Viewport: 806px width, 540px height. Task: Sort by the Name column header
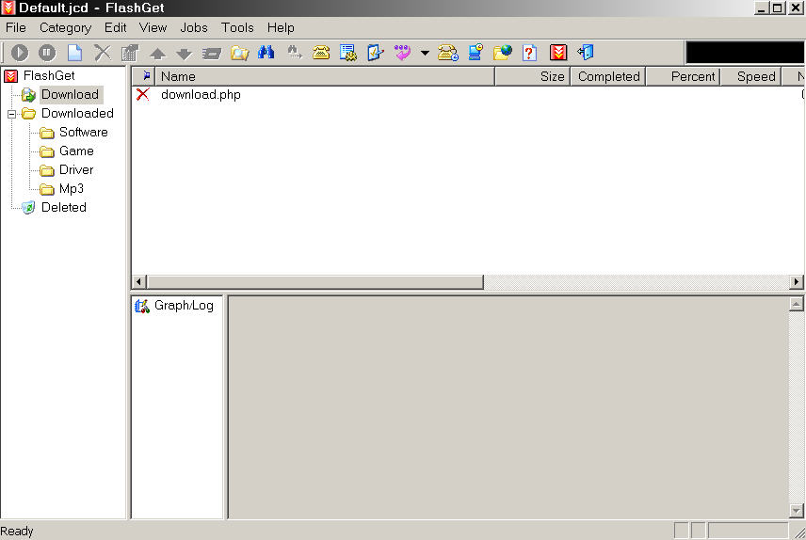(x=325, y=76)
